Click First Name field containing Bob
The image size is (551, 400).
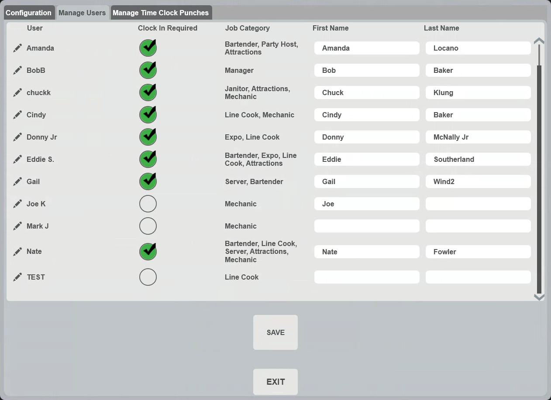(367, 70)
